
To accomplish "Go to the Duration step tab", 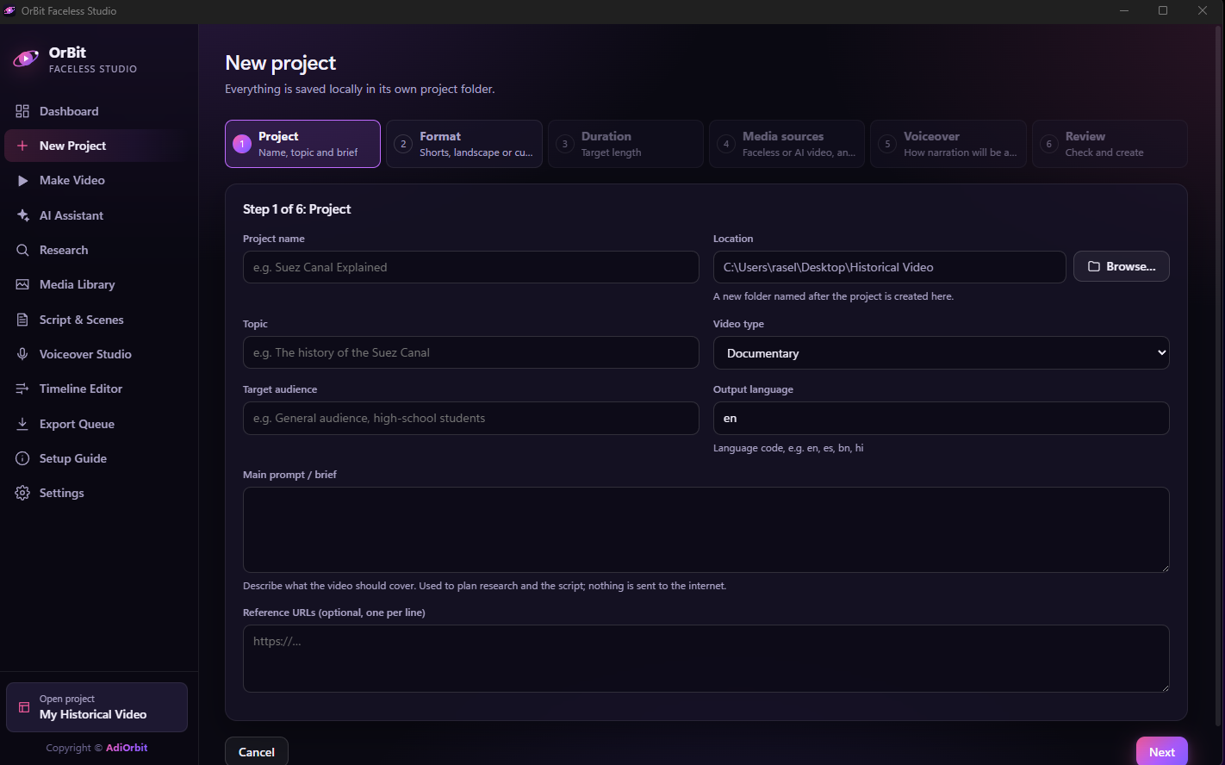I will pyautogui.click(x=625, y=144).
